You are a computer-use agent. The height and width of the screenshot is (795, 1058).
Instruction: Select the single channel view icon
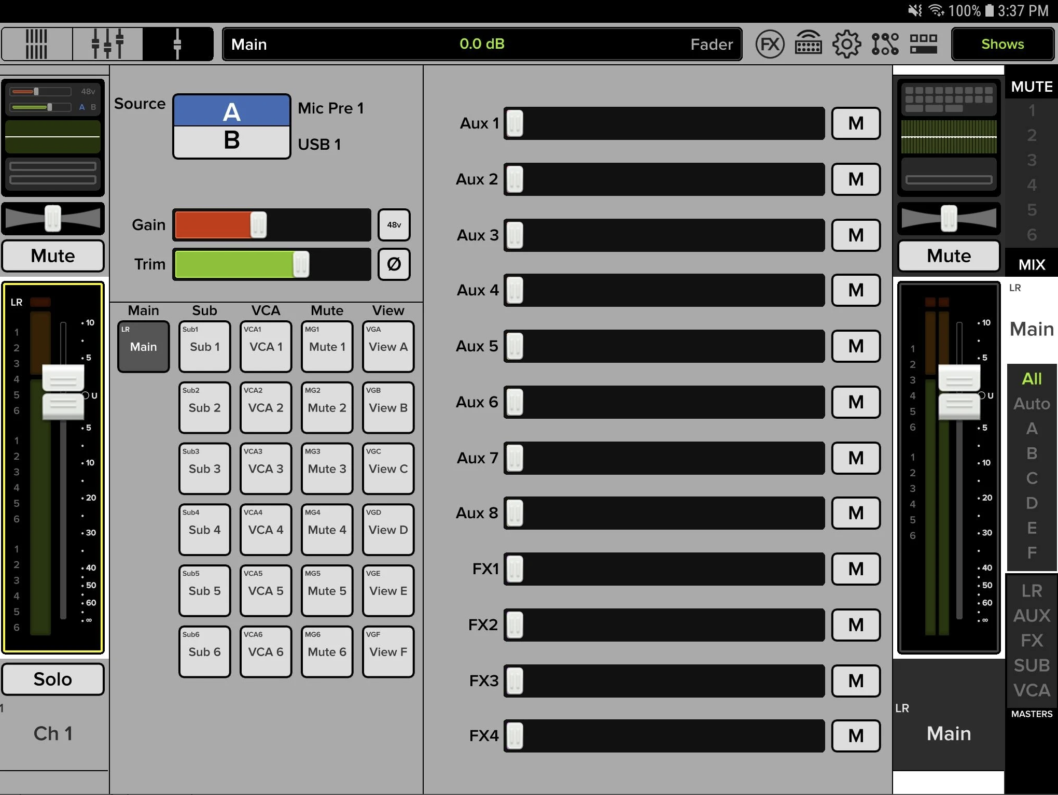(x=177, y=44)
